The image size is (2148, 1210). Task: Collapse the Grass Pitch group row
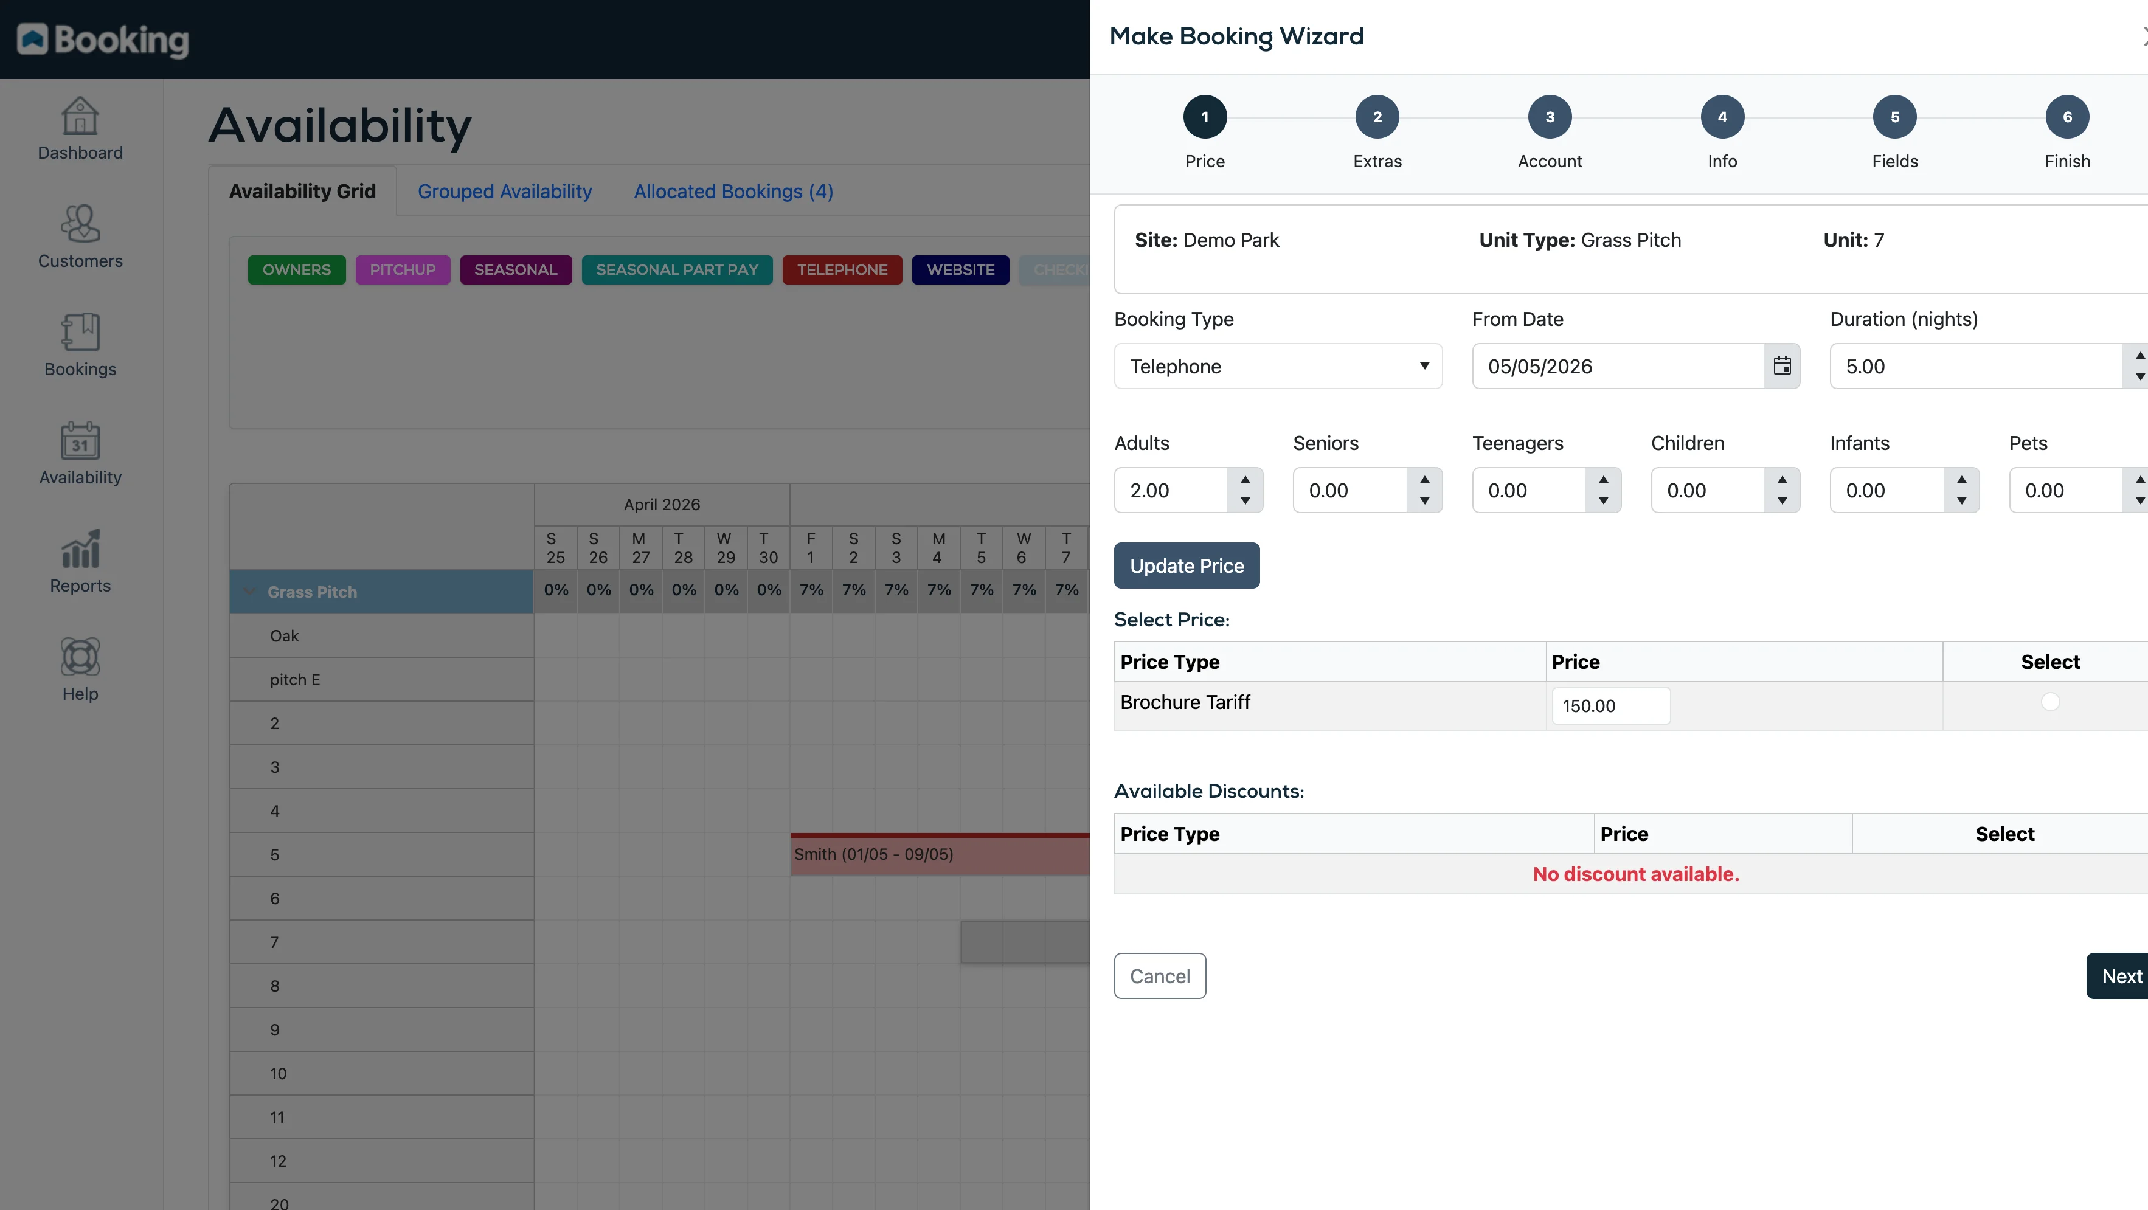click(249, 592)
